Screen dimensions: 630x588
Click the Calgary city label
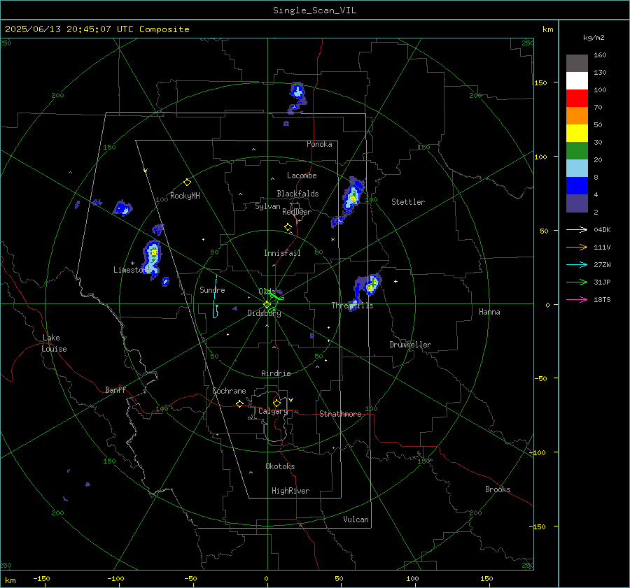(273, 411)
